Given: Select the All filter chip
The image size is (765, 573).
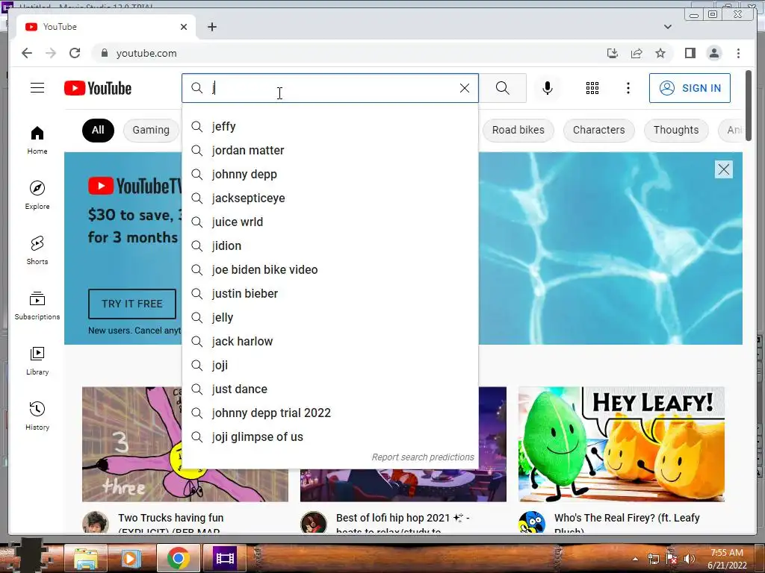Looking at the screenshot, I should point(98,130).
